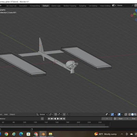Toggle the viewport overlays button
This screenshot has width=137, height=137.
tap(119, 114)
